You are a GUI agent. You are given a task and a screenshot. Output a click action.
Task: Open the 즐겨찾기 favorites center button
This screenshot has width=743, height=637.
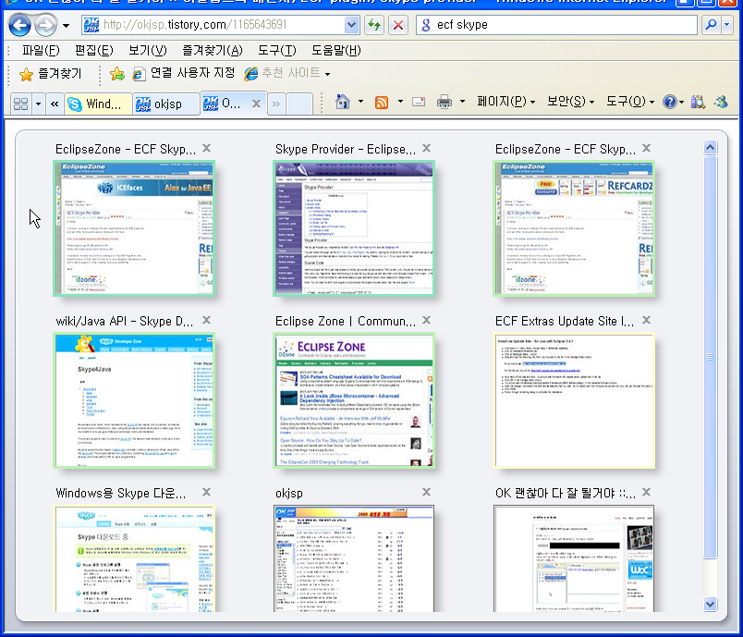(50, 73)
